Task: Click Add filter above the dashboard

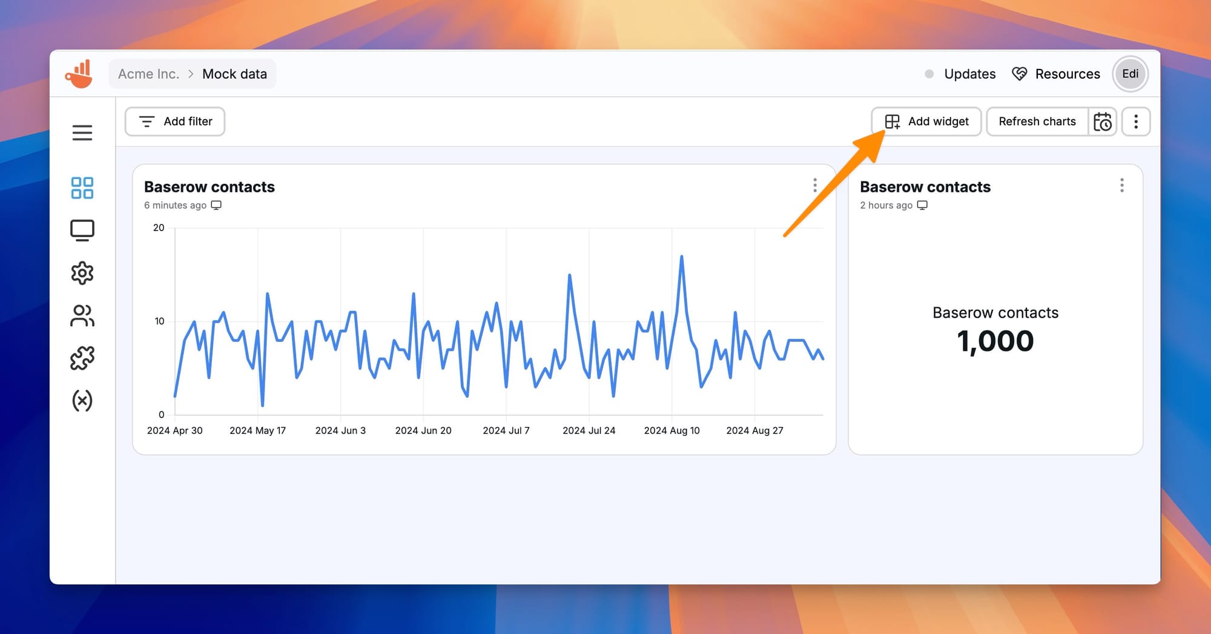Action: (x=174, y=122)
